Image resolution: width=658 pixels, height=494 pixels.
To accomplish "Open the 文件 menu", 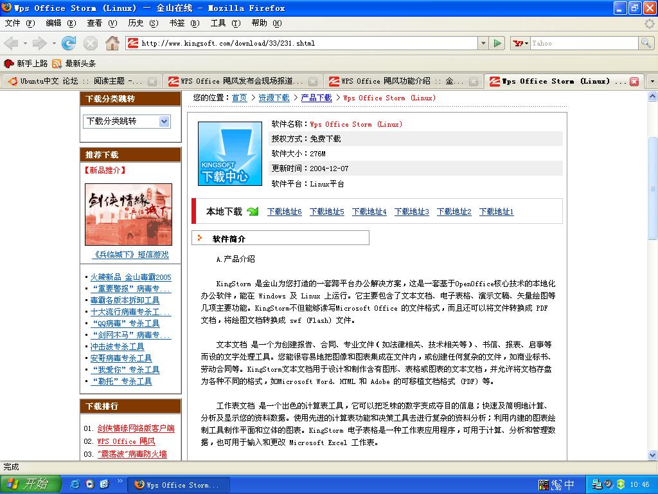I will pyautogui.click(x=19, y=23).
